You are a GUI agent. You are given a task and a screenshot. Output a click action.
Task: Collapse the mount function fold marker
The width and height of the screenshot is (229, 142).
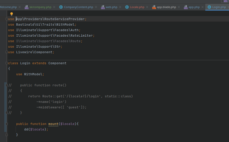(7, 124)
